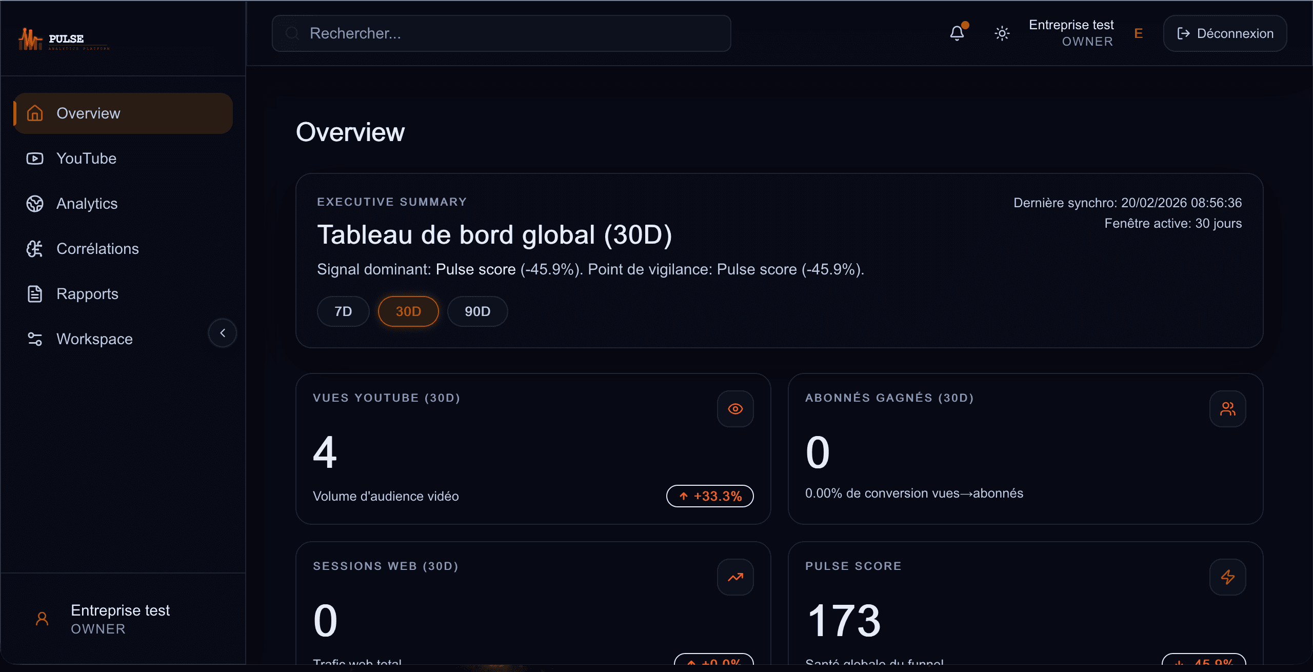Click the Déconnexion button
Image resolution: width=1313 pixels, height=672 pixels.
1225,33
